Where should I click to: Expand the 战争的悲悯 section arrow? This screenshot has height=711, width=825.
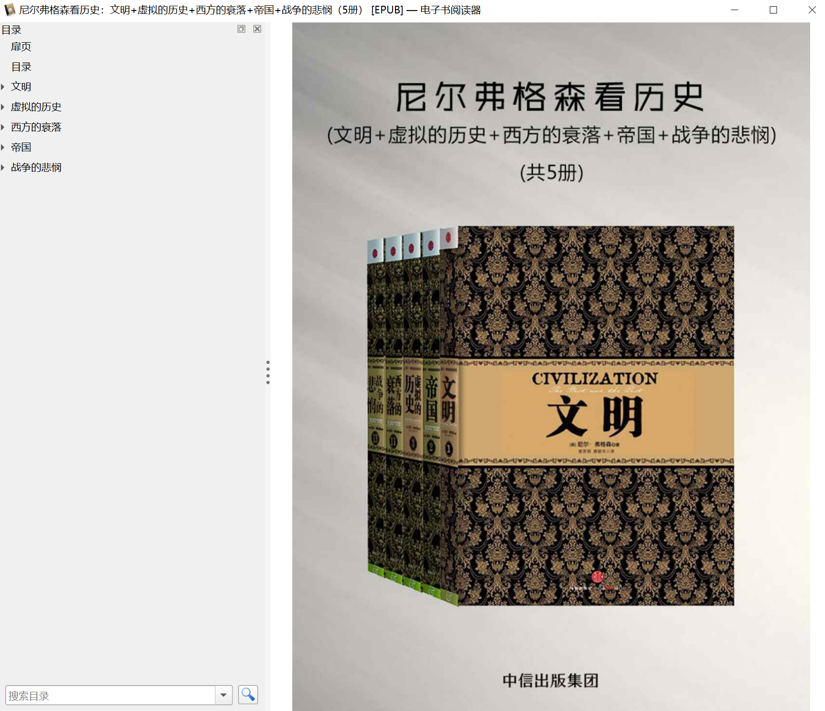tap(3, 168)
